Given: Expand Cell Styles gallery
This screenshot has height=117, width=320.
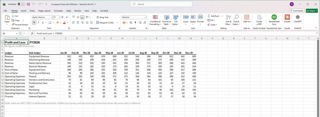Looking at the screenshot, I should click(x=175, y=20).
